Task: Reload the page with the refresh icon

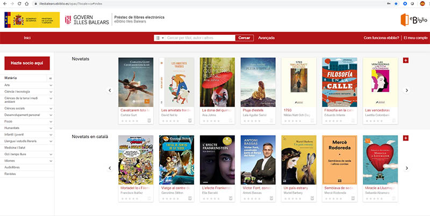Action: 19,4
